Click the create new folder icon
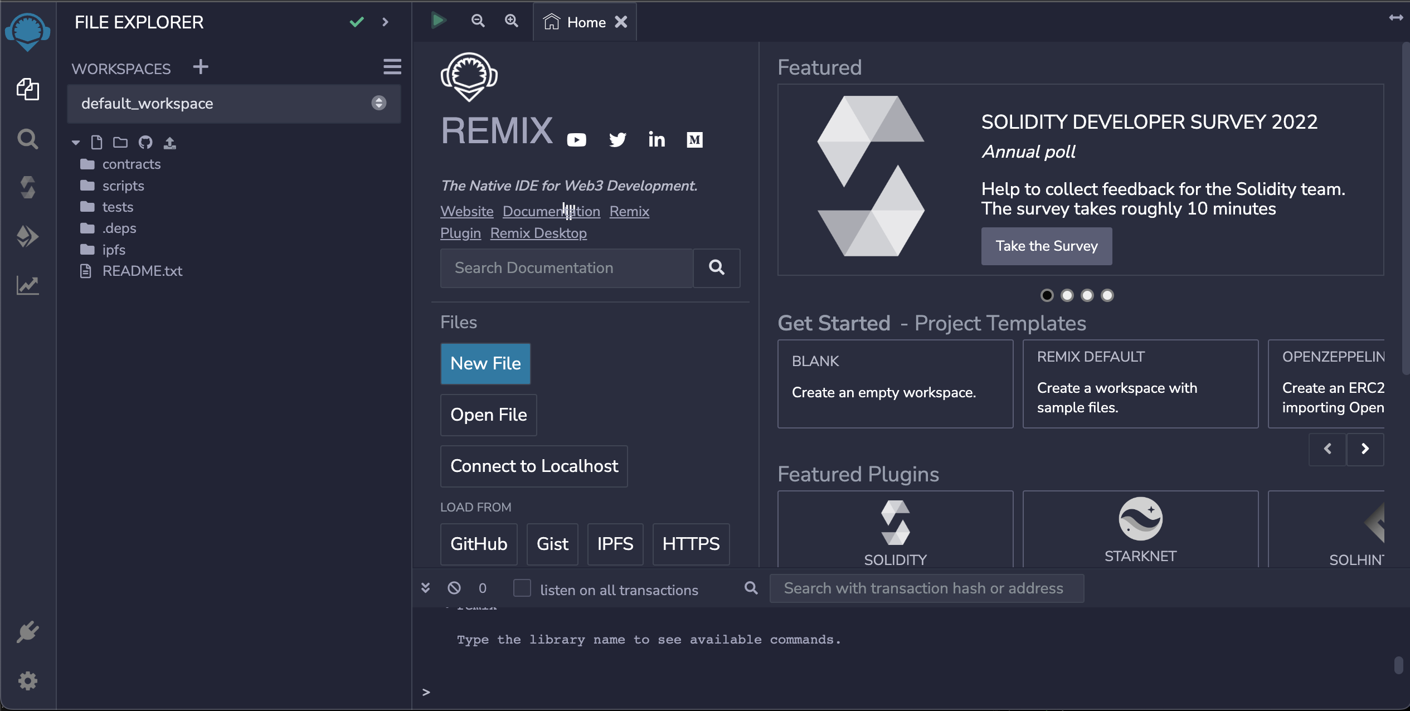This screenshot has width=1410, height=711. [x=120, y=143]
